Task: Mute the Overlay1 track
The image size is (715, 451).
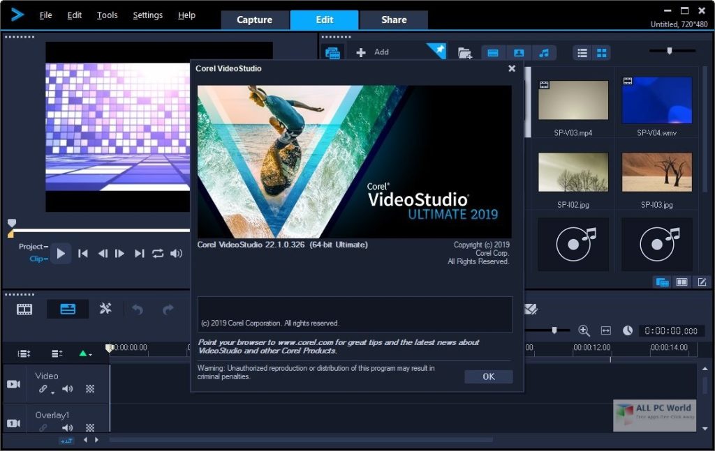Action: pos(67,427)
